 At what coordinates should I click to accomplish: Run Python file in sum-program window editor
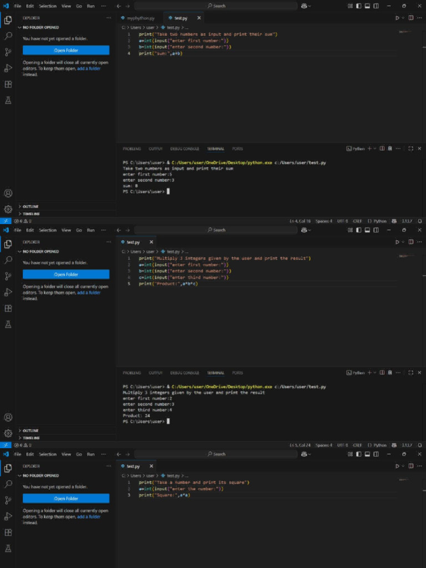397,18
